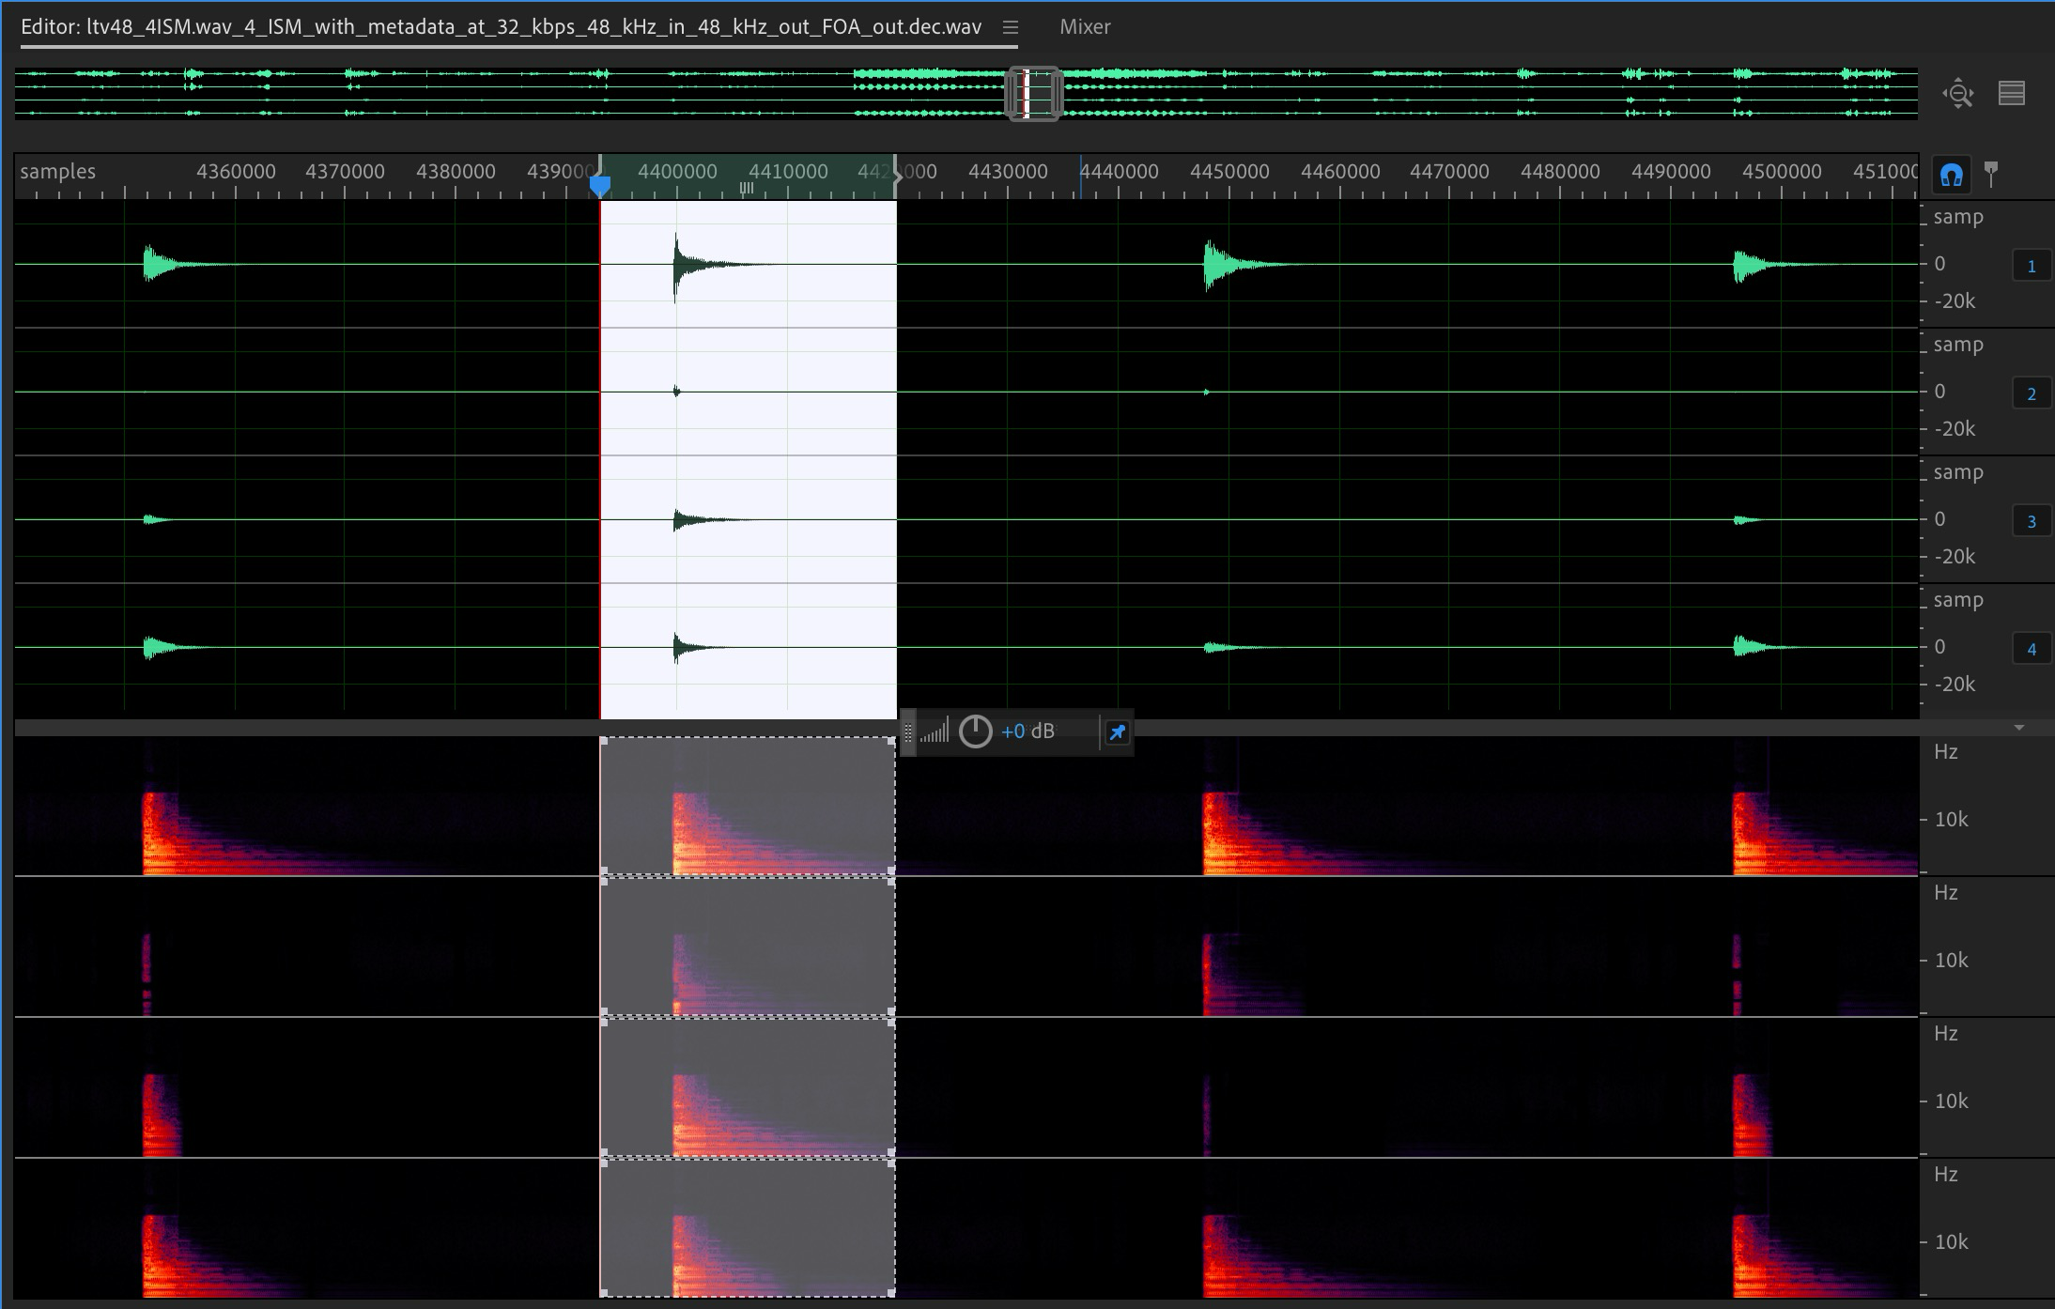Viewport: 2055px width, 1309px height.
Task: Click the HUD pin icon
Action: pos(1117,732)
